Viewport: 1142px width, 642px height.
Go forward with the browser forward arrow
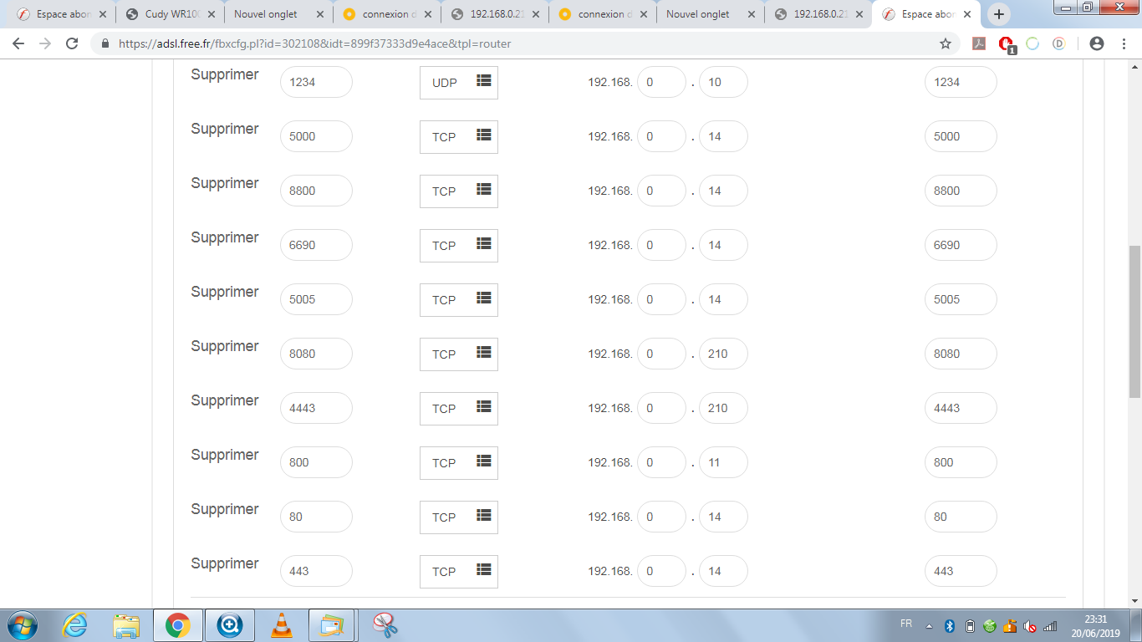click(45, 43)
